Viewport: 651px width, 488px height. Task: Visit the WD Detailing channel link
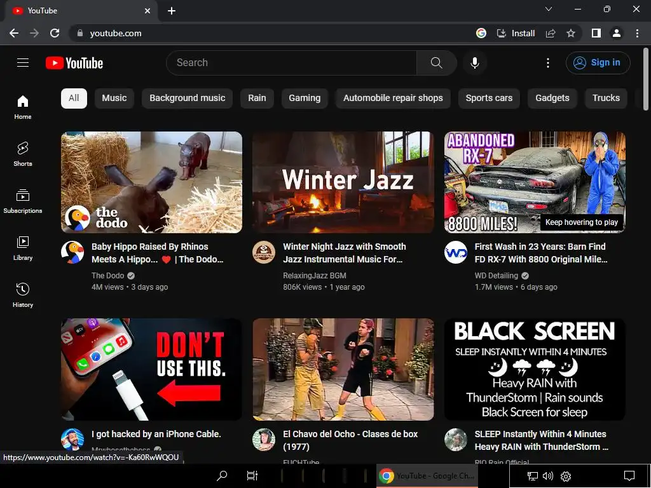click(496, 276)
